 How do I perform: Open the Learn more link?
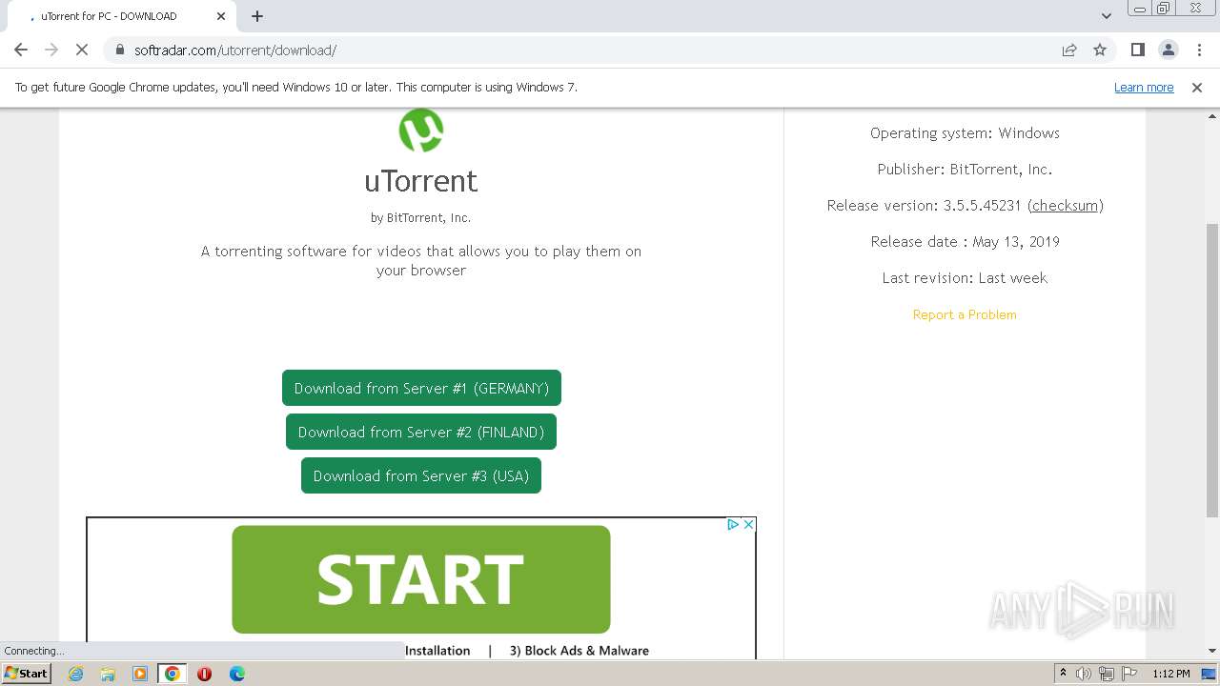[x=1144, y=87]
